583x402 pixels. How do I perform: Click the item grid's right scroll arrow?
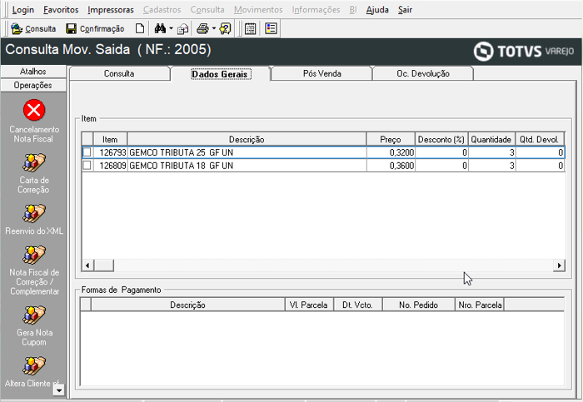point(559,266)
